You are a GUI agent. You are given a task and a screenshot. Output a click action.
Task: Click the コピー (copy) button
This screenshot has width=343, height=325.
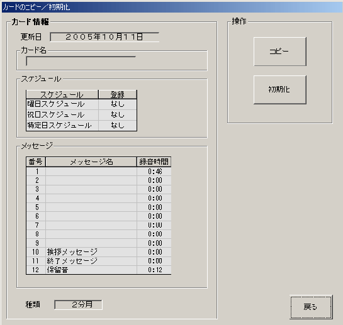click(x=280, y=52)
